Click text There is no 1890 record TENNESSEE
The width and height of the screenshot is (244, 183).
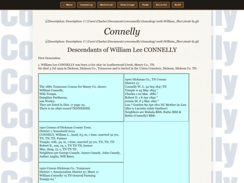pos(65,108)
